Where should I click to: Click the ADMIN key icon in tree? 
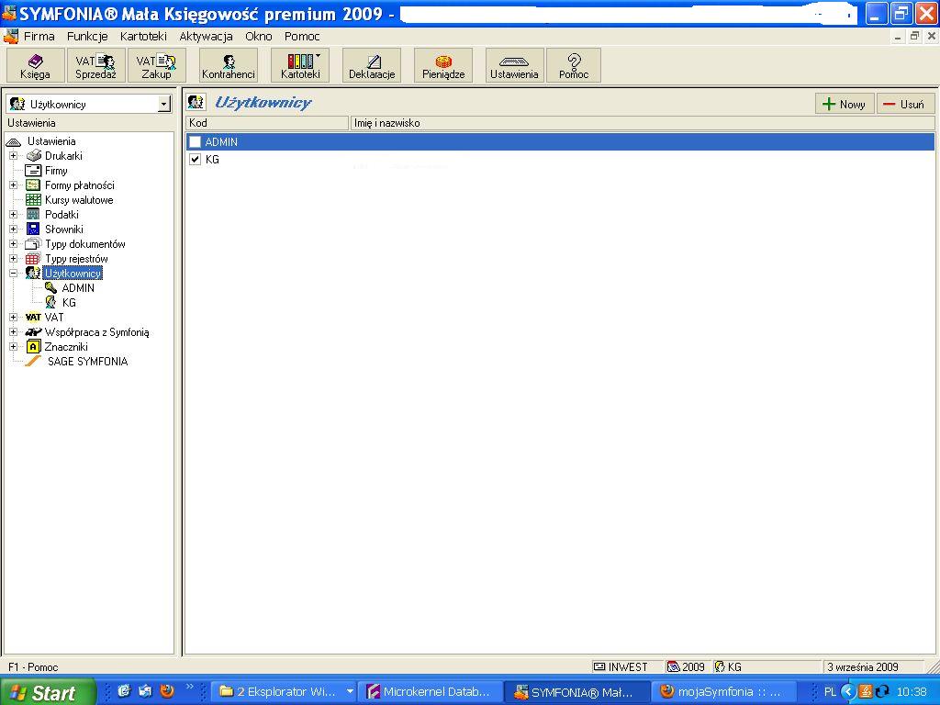tap(51, 287)
